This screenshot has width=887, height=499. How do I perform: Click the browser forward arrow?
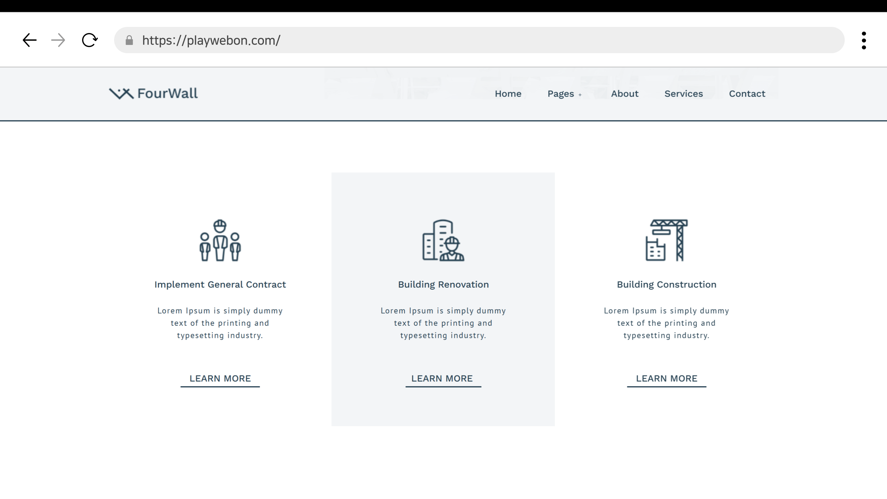pyautogui.click(x=58, y=40)
